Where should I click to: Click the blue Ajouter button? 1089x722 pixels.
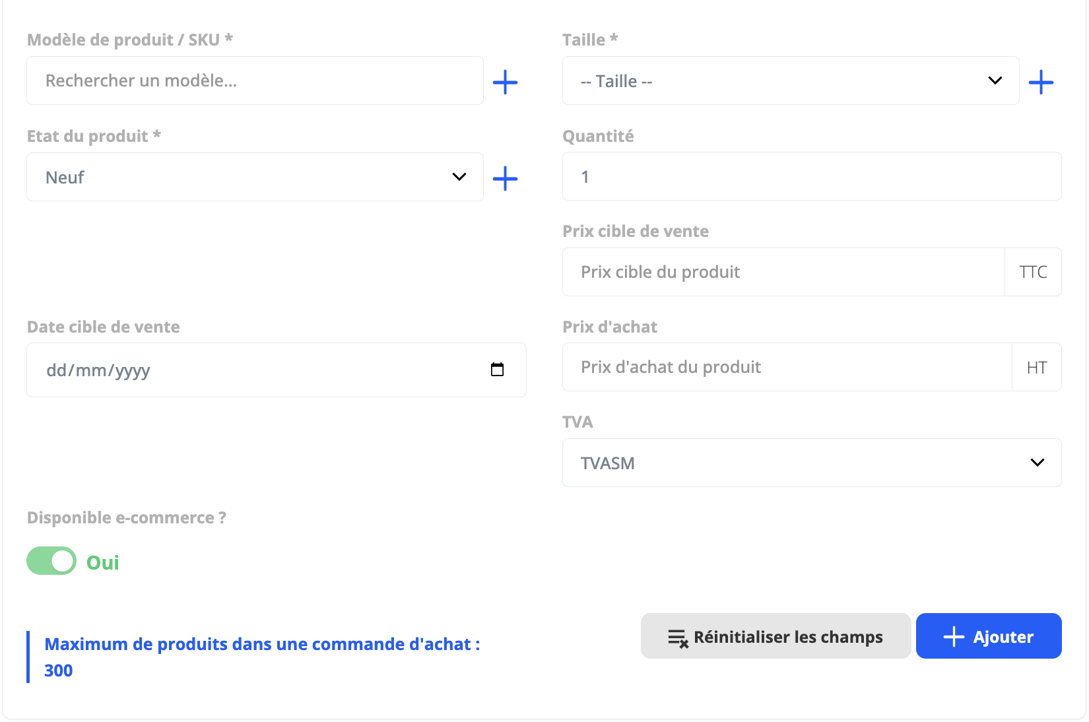pyautogui.click(x=988, y=636)
